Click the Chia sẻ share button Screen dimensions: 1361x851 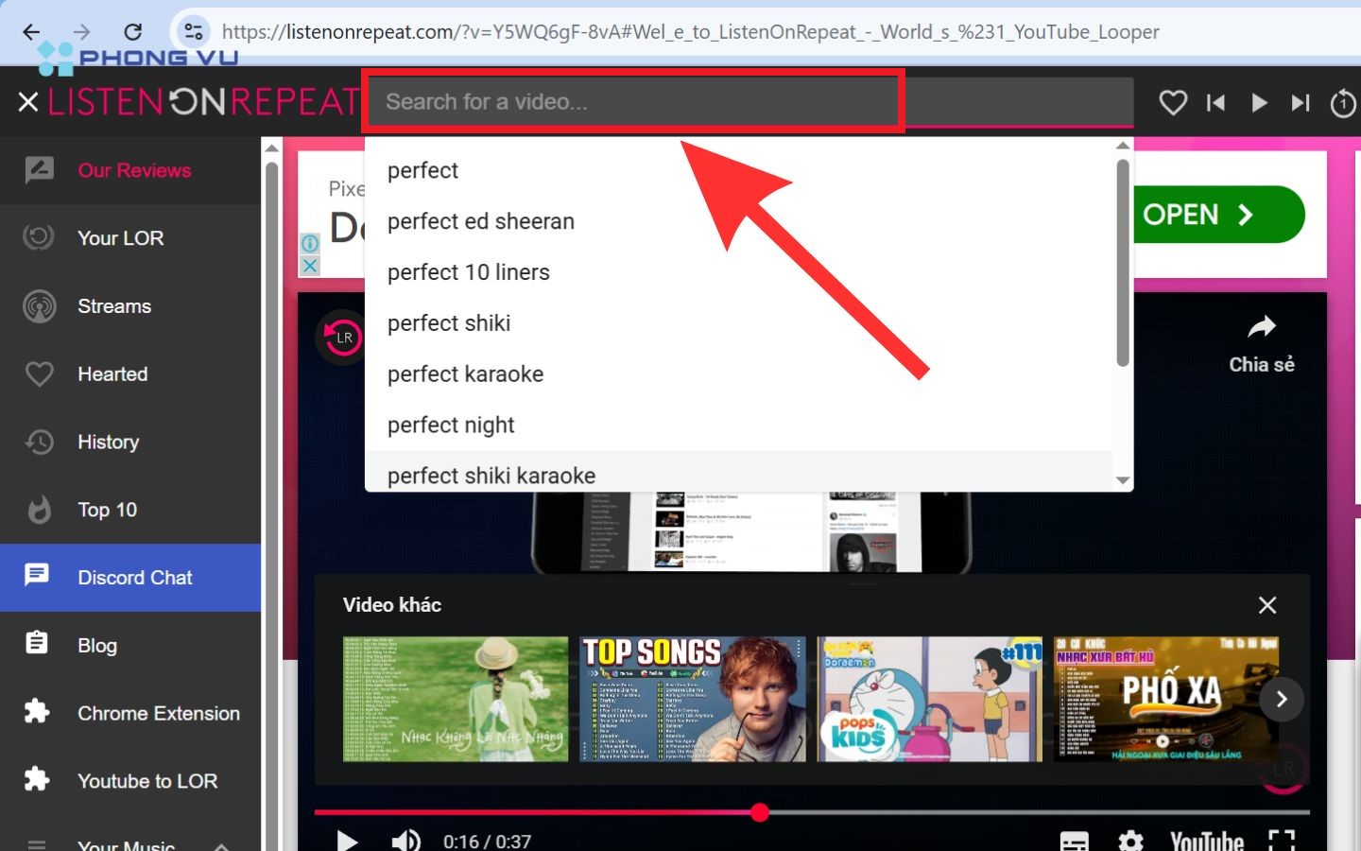[x=1261, y=340]
